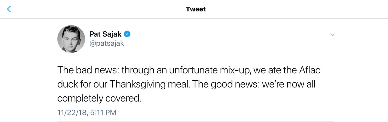Image resolution: width=388 pixels, height=122 pixels.
Task: Click the word Thanksgiving in the tweet
Action: [x=138, y=84]
